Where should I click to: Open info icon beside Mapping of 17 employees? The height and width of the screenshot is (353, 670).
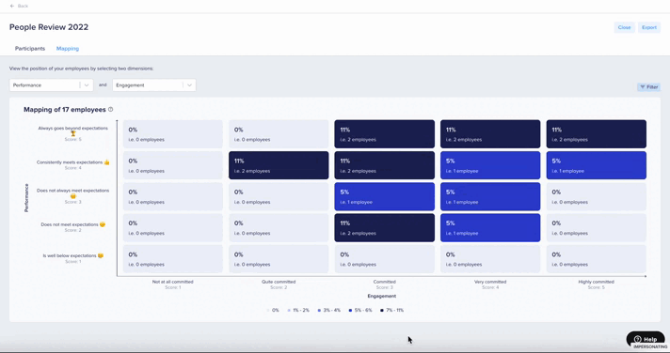tap(111, 110)
